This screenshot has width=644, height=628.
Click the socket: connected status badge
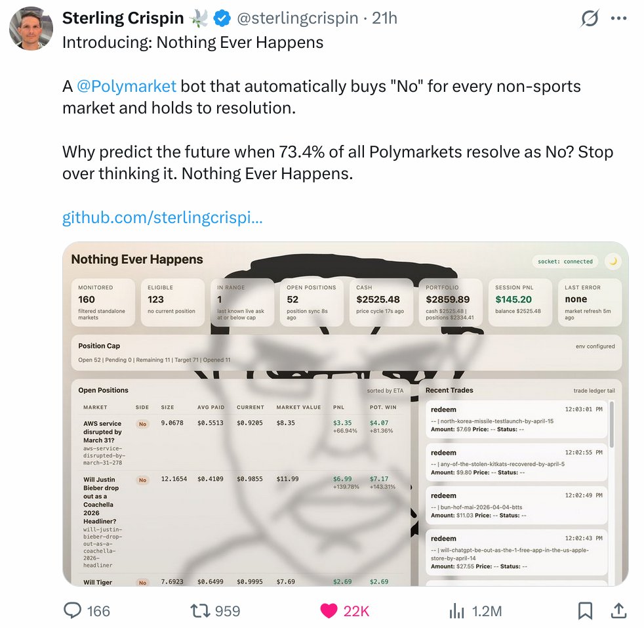click(565, 261)
